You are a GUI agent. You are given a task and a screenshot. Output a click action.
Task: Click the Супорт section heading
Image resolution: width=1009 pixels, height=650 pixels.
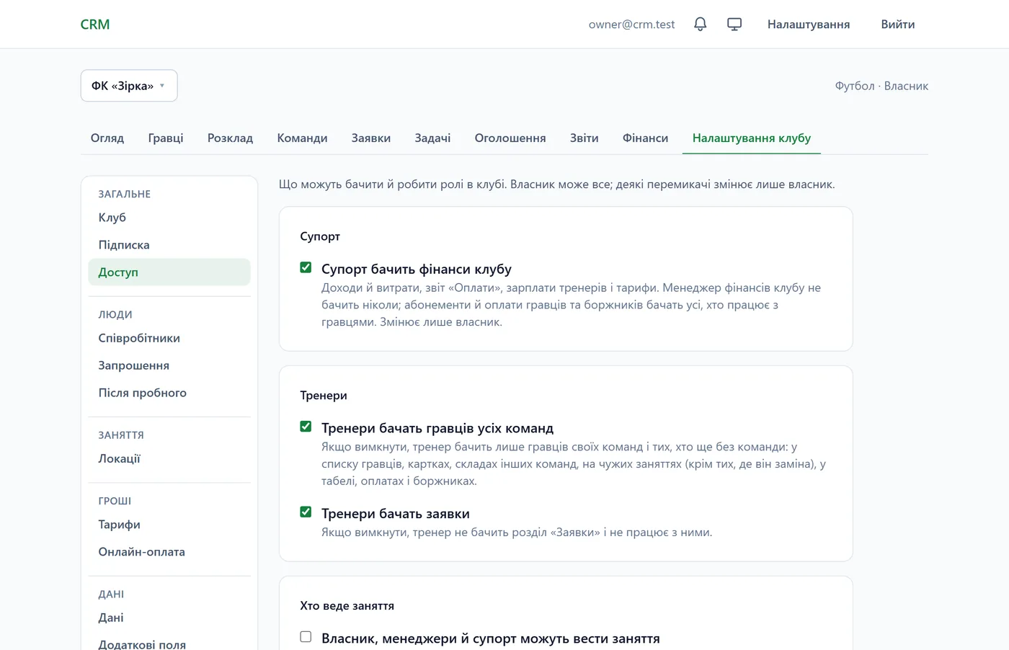point(320,236)
